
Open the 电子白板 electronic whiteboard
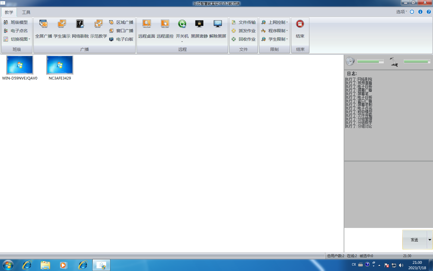[x=121, y=39]
